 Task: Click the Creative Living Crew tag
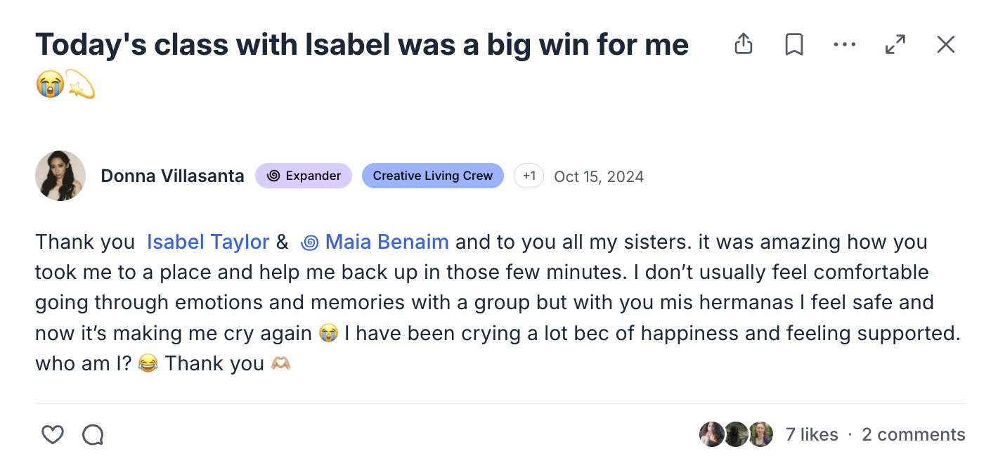[x=432, y=176]
